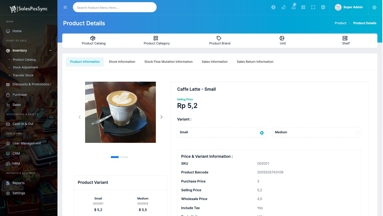This screenshot has width=383, height=216.
Task: Click the Discounts & Promotions ticket icon
Action: tap(8, 84)
